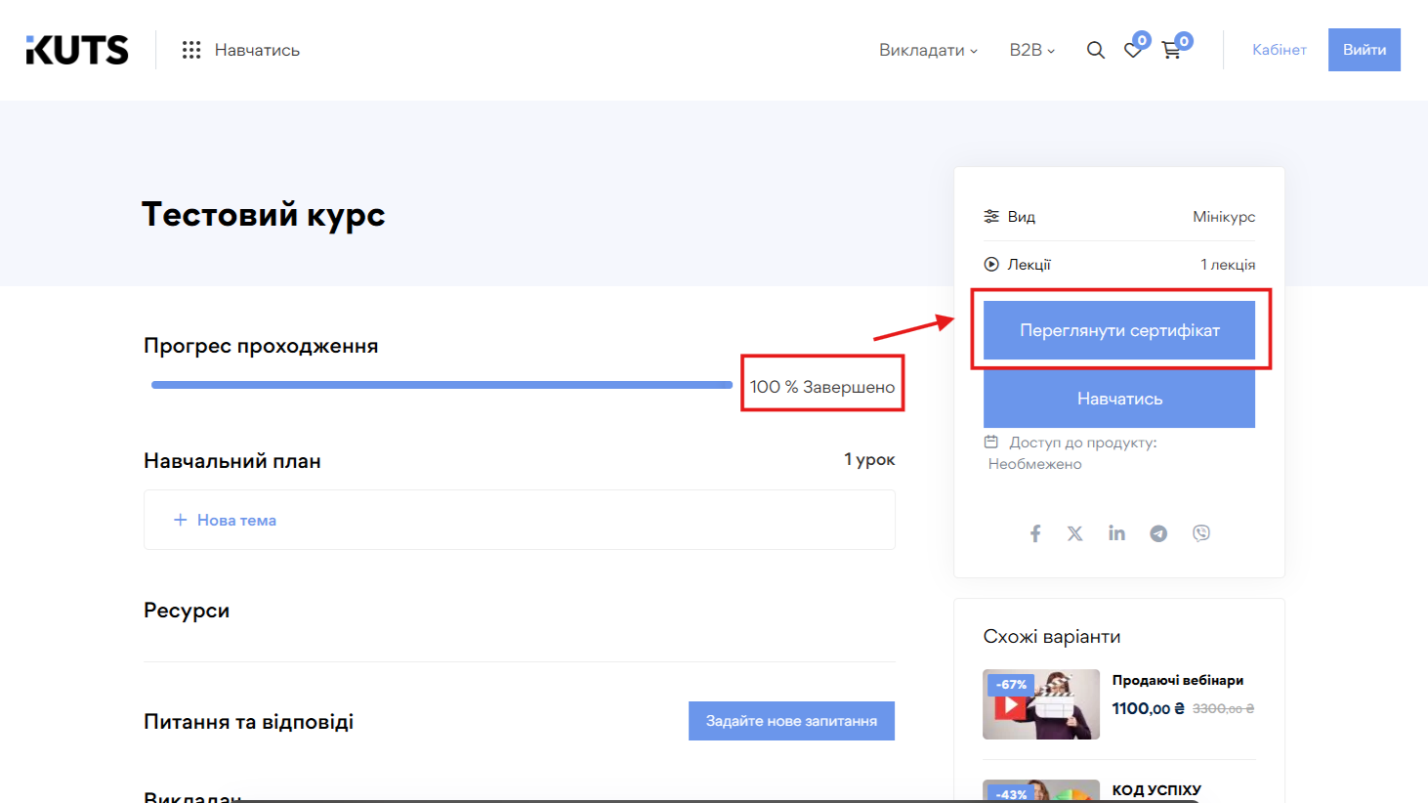Image resolution: width=1428 pixels, height=803 pixels.
Task: Open the Продаючі вебінари course thumbnail
Action: pos(1040,704)
